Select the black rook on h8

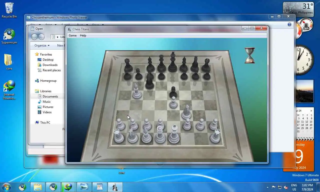[x=206, y=65]
